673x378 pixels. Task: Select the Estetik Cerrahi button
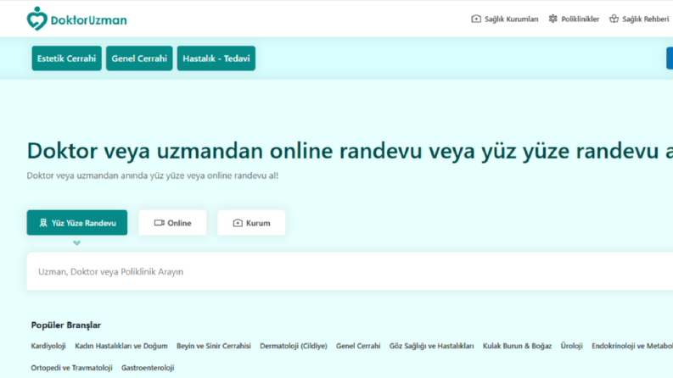coord(66,58)
